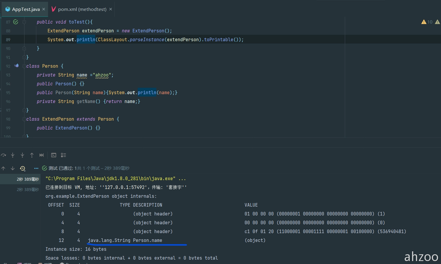This screenshot has height=264, width=441.
Task: Close the AppTest.java tab
Action: (x=44, y=9)
